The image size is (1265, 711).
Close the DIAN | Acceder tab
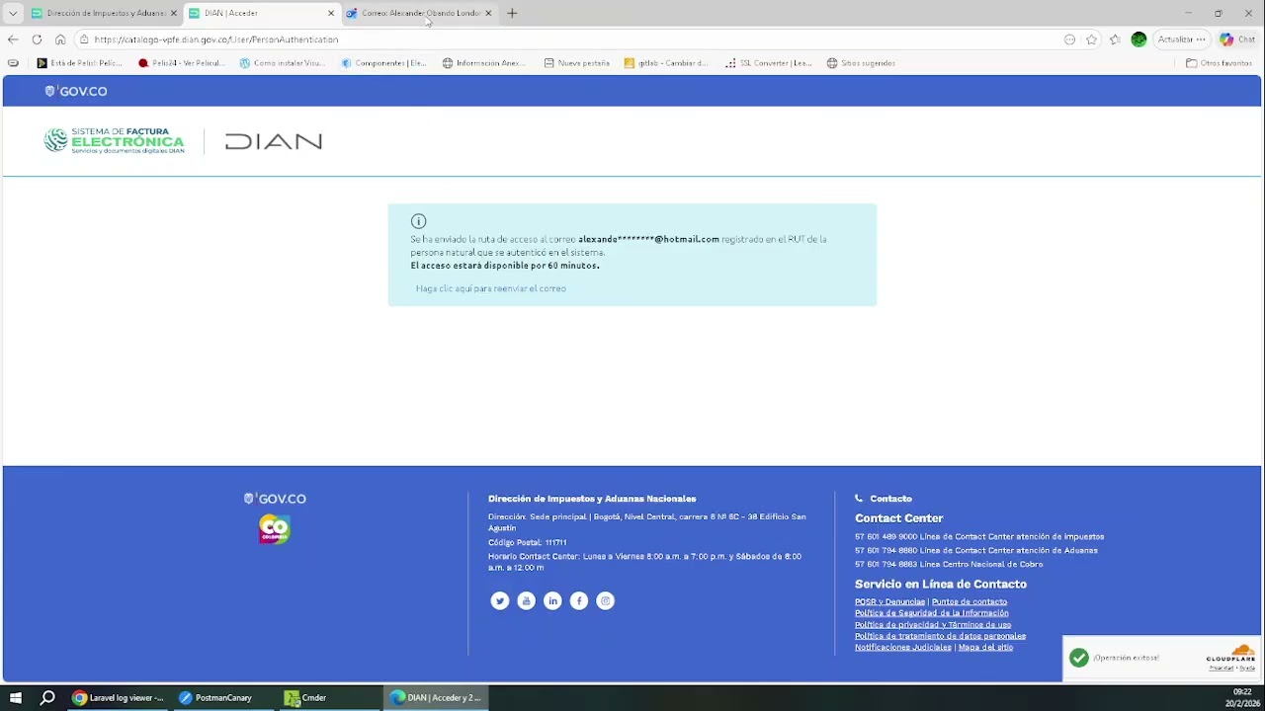pyautogui.click(x=331, y=13)
